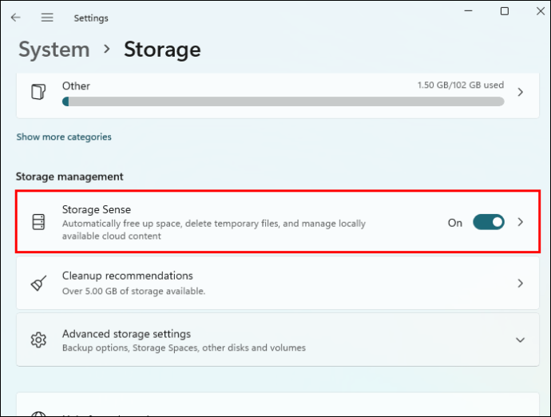Open Other category chevron arrow
Image resolution: width=551 pixels, height=417 pixels.
coord(521,92)
